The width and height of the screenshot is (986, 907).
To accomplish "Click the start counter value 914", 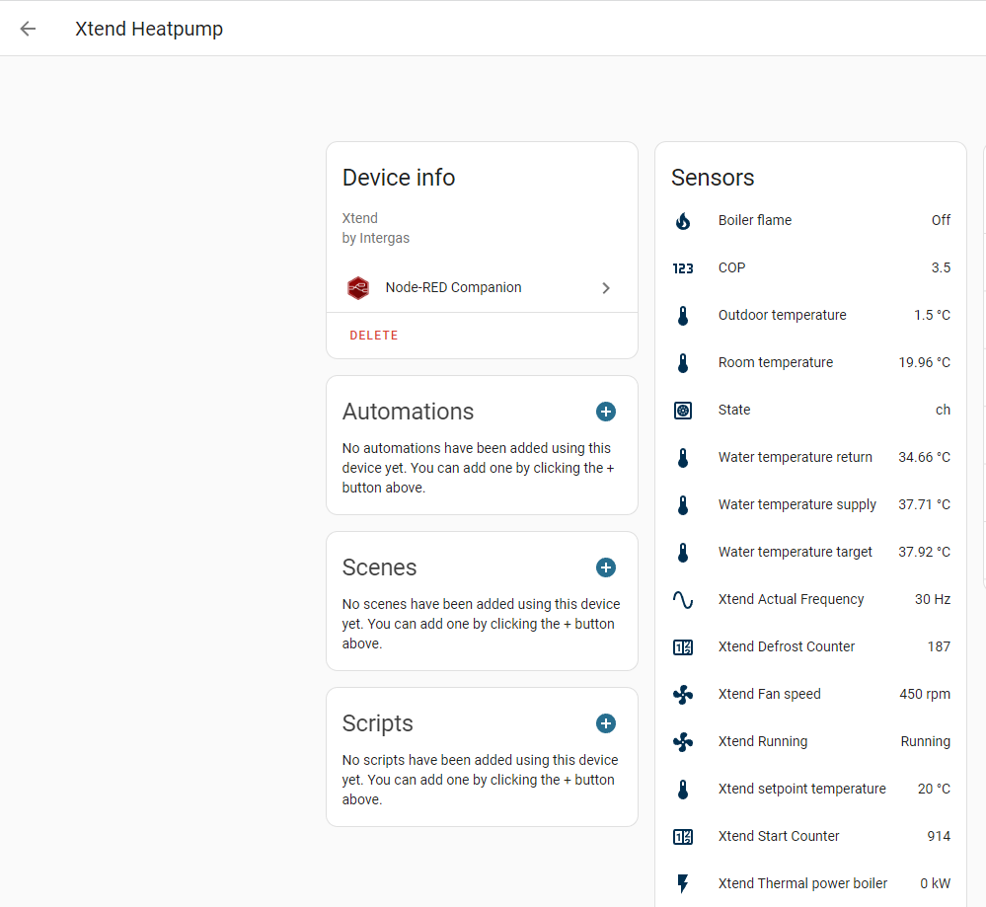I will click(939, 836).
